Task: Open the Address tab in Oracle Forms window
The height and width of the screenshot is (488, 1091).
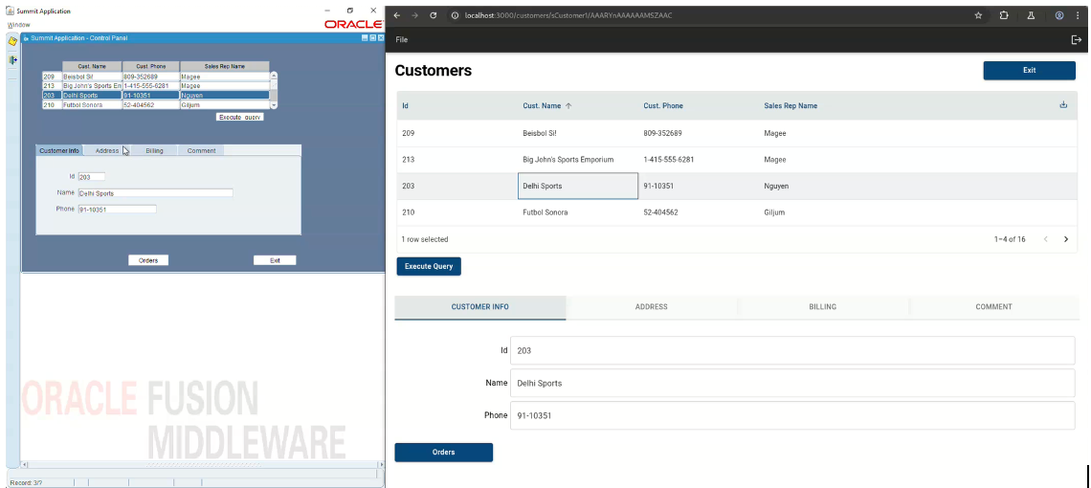Action: pyautogui.click(x=107, y=150)
